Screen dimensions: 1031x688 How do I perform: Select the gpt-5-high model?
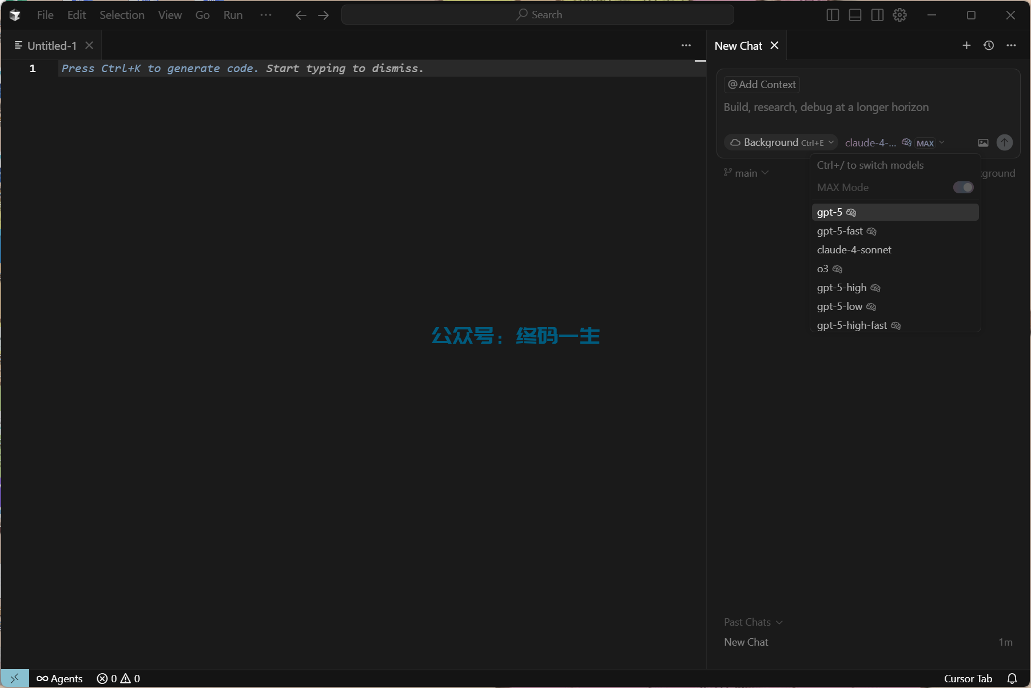tap(895, 288)
